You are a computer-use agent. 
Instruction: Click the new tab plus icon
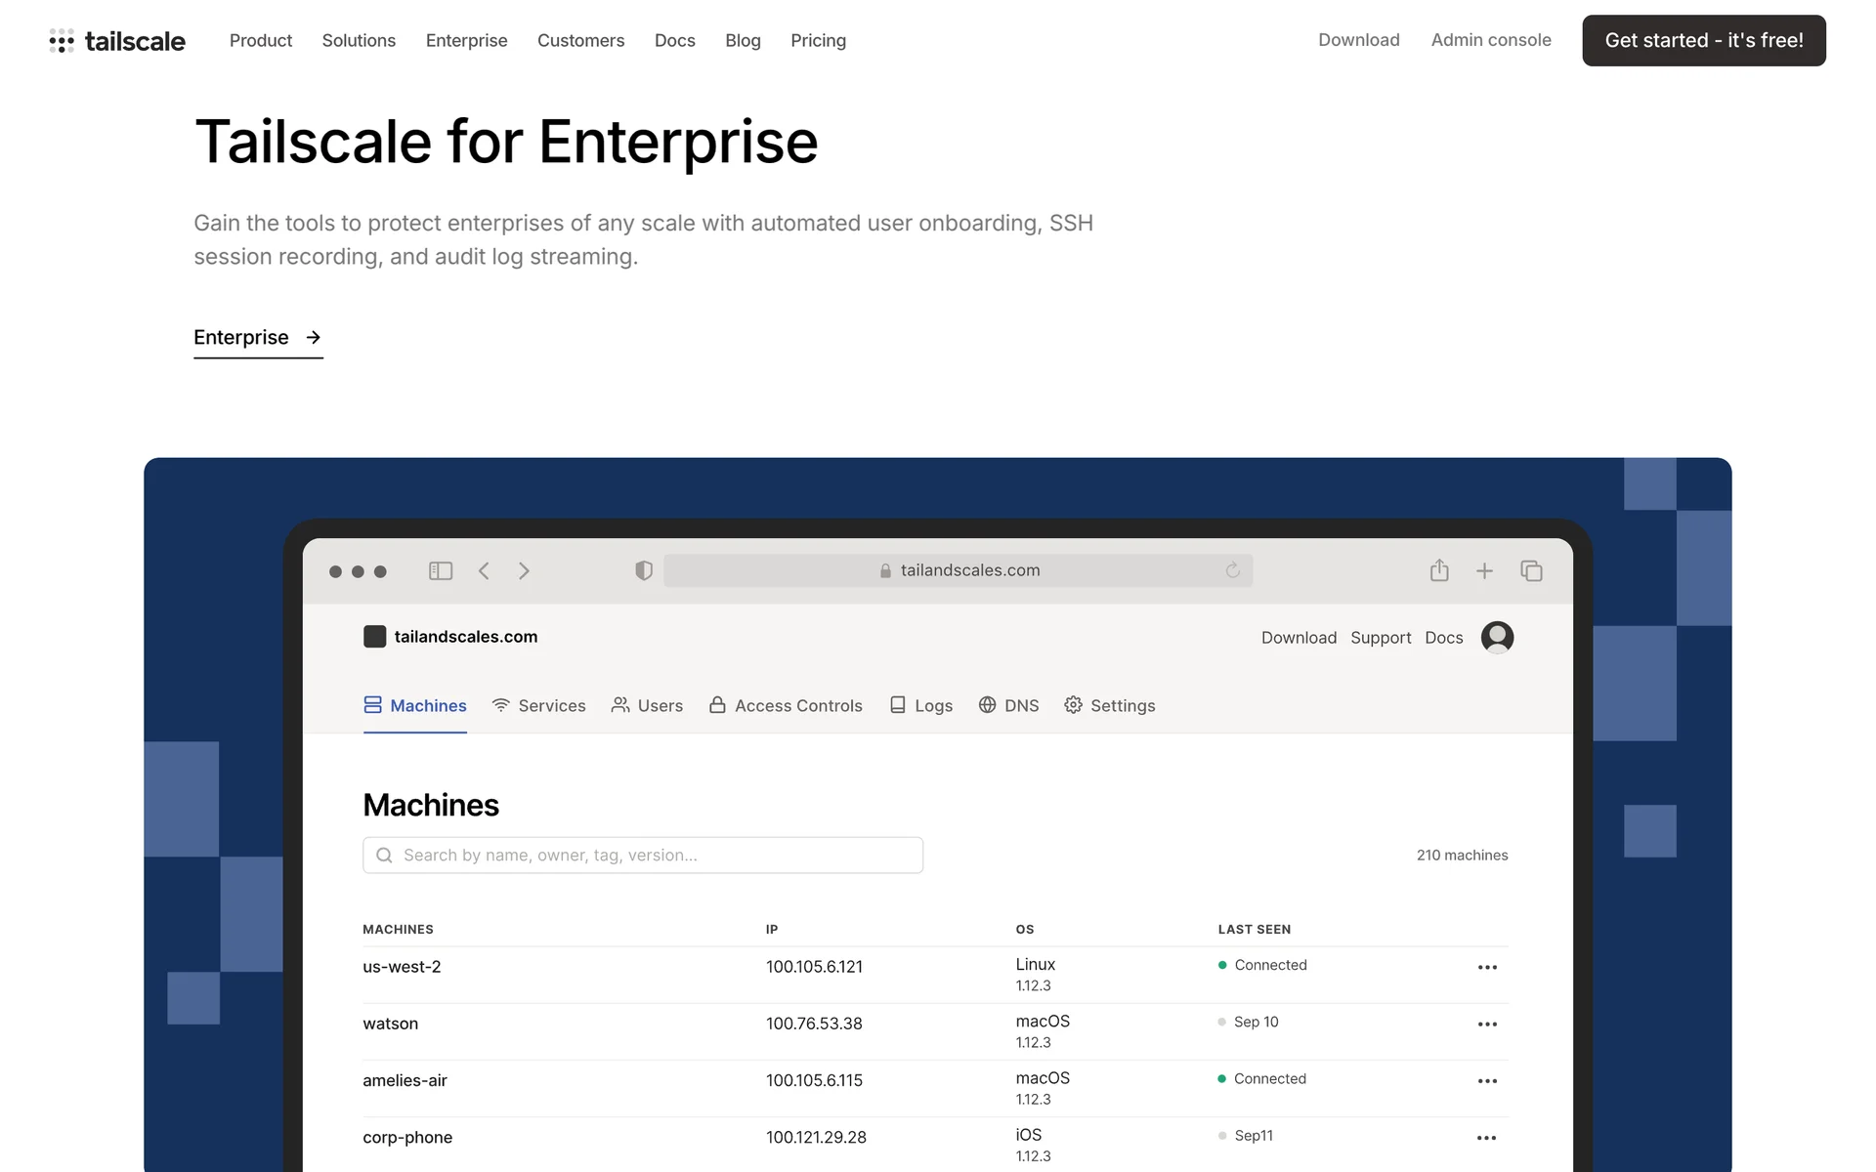pyautogui.click(x=1484, y=570)
